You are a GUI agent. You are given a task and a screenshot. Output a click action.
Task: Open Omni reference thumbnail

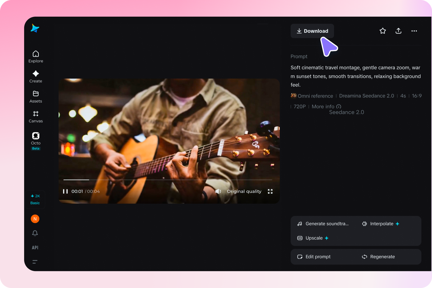click(x=293, y=96)
